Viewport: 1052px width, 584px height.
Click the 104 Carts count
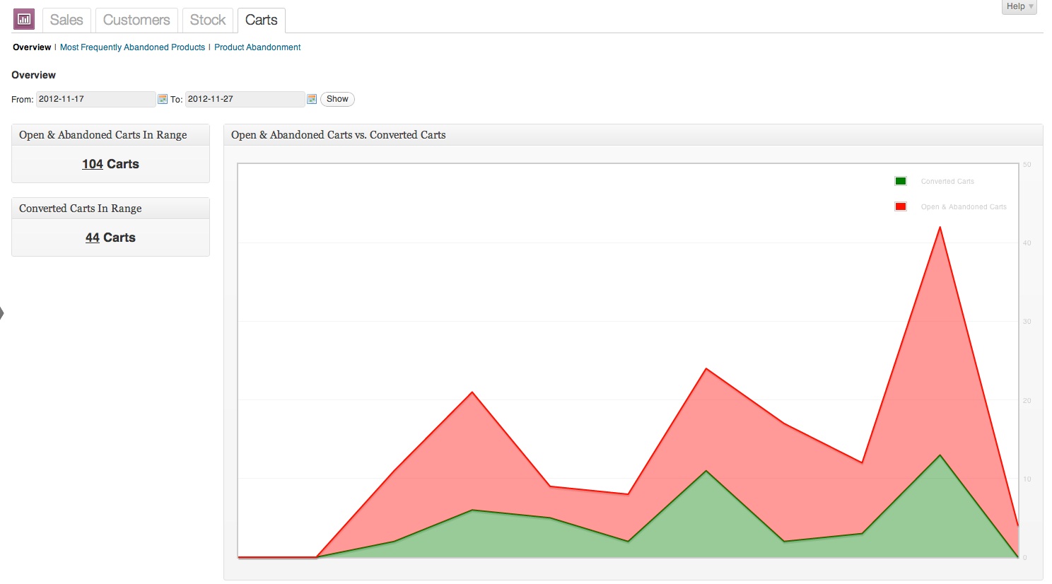(110, 164)
